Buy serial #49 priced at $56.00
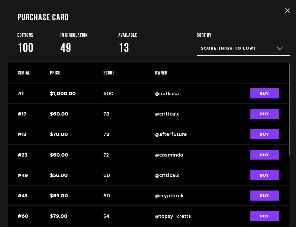Viewport: 296px width, 227px height. (264, 175)
